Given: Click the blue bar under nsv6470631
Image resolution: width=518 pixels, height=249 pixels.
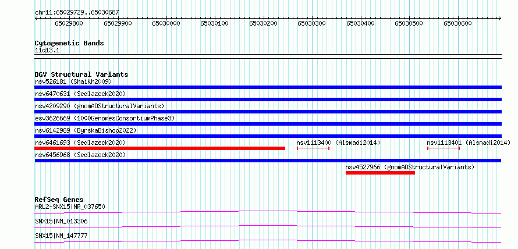Looking at the screenshot, I should pyautogui.click(x=268, y=99).
